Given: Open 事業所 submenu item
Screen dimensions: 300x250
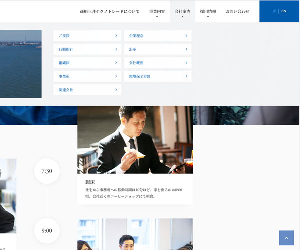Looking at the screenshot, I should (x=87, y=76).
